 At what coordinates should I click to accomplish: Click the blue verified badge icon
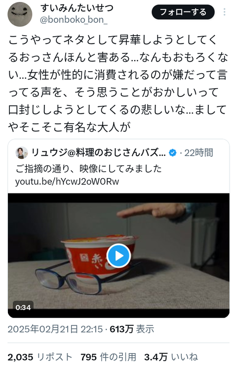coord(173,153)
